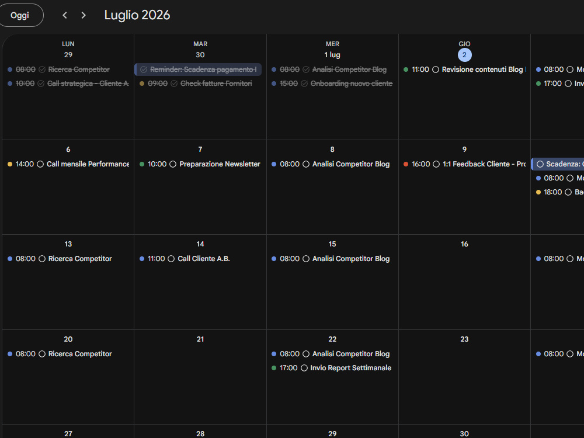The image size is (584, 438).
Task: Complete 08:00 Analisi Competitor Blog on 22nd
Action: point(306,354)
